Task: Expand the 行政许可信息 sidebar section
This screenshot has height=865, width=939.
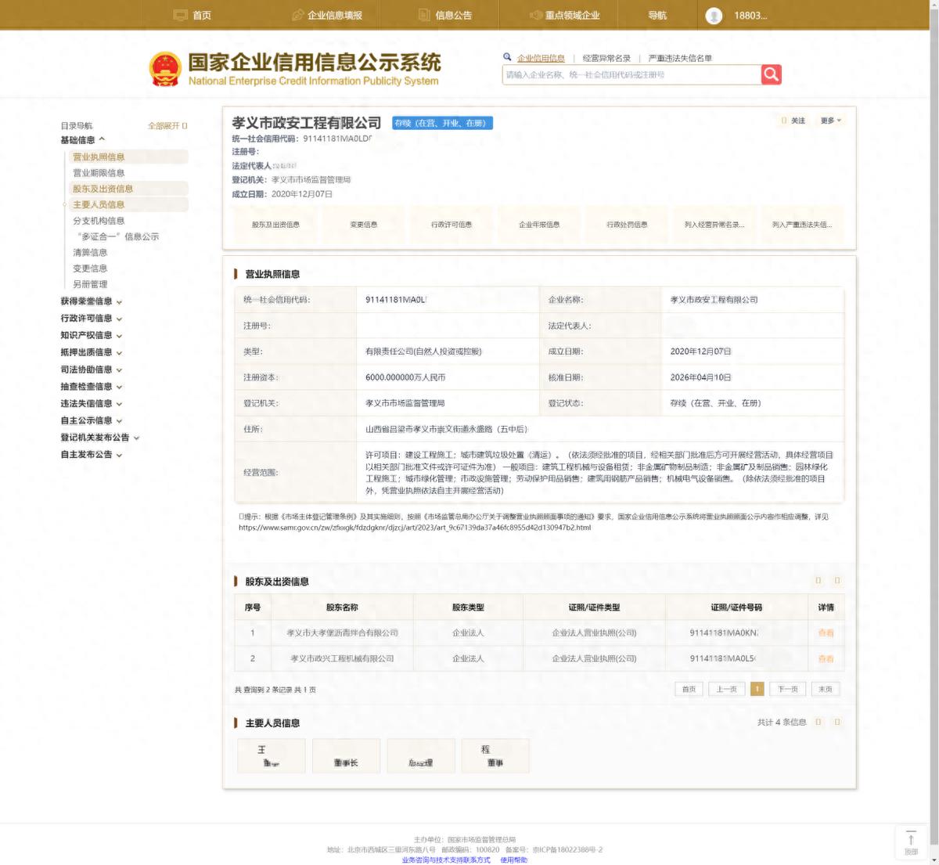Action: click(x=91, y=319)
